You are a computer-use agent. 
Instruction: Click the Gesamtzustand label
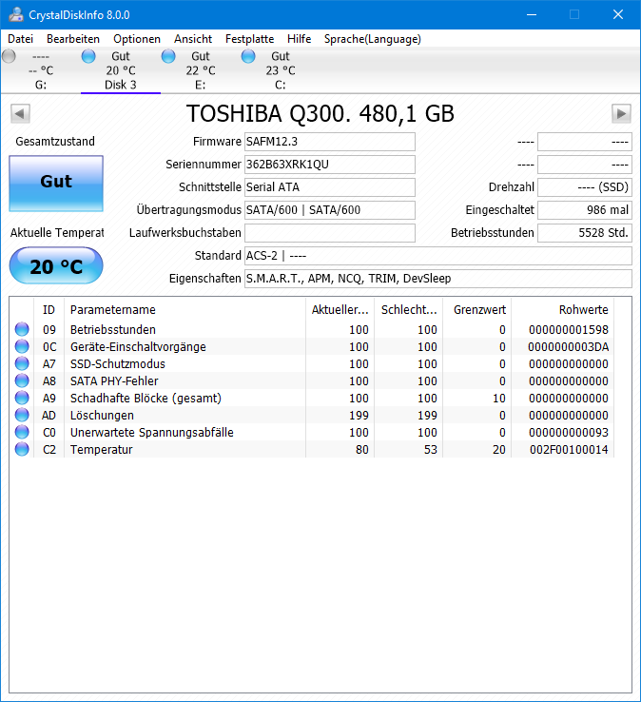coord(55,142)
